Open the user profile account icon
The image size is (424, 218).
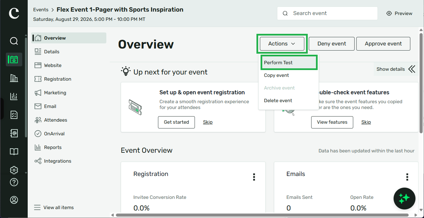(14, 200)
